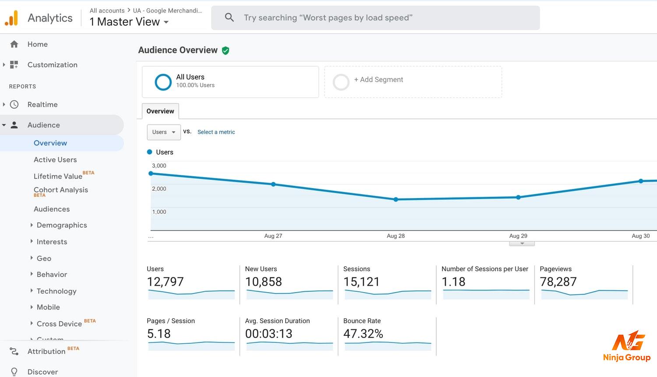Click the Customization grid icon

click(14, 65)
